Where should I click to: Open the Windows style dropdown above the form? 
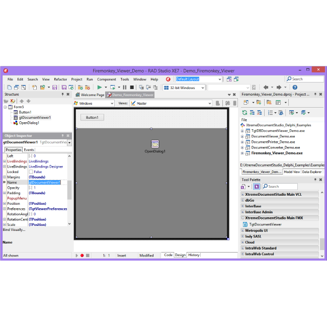[112, 104]
